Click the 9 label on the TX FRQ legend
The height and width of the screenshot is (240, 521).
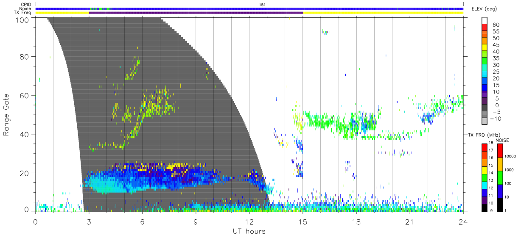click(491, 210)
